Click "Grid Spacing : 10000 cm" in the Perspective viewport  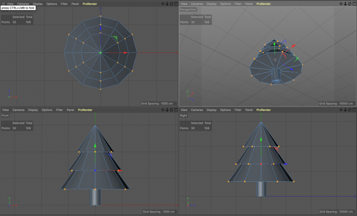pyautogui.click(x=336, y=103)
